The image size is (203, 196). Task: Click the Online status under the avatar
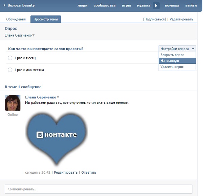point(13,115)
